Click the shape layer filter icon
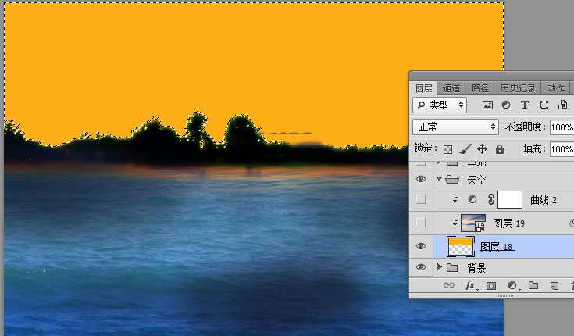The width and height of the screenshot is (574, 336). pyautogui.click(x=543, y=105)
